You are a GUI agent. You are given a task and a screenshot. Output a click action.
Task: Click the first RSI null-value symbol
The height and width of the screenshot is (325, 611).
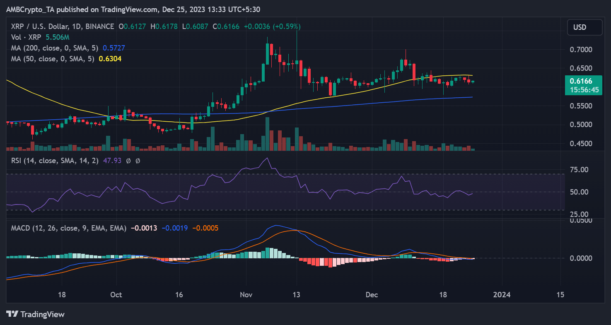(128, 160)
